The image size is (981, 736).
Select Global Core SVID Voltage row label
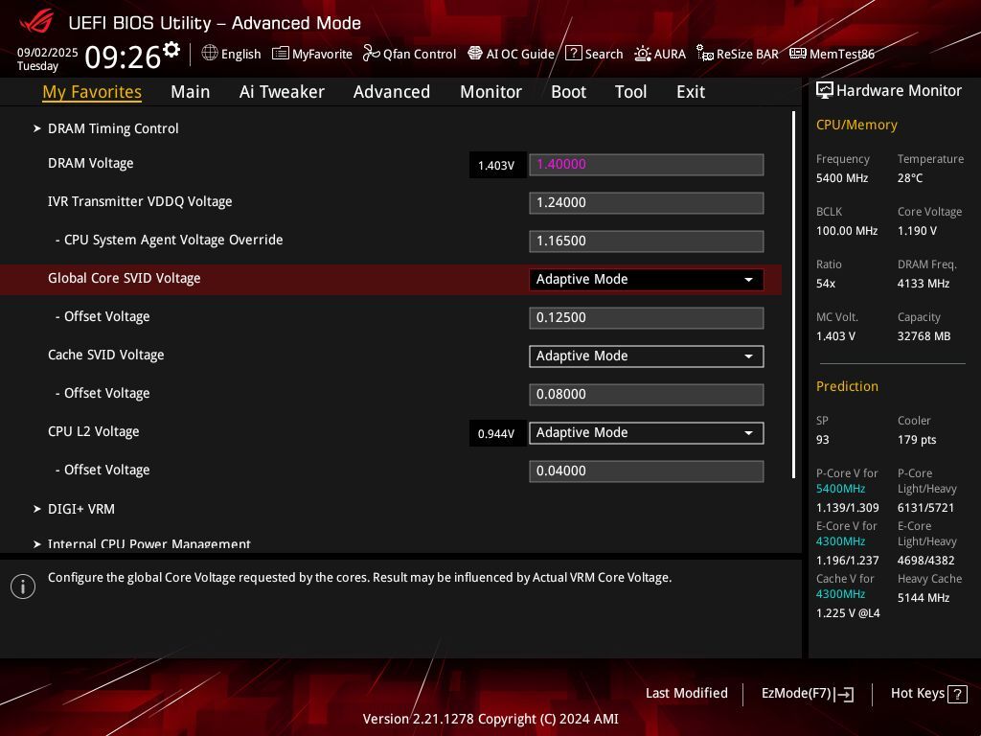(124, 279)
